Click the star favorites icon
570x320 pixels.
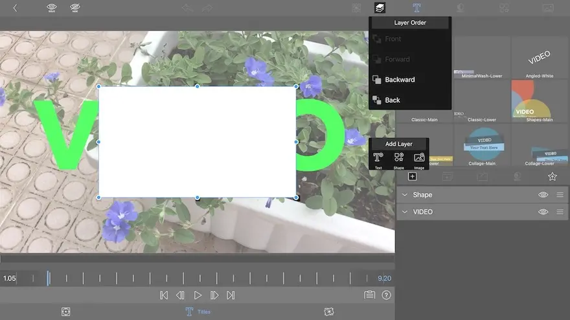(x=552, y=176)
